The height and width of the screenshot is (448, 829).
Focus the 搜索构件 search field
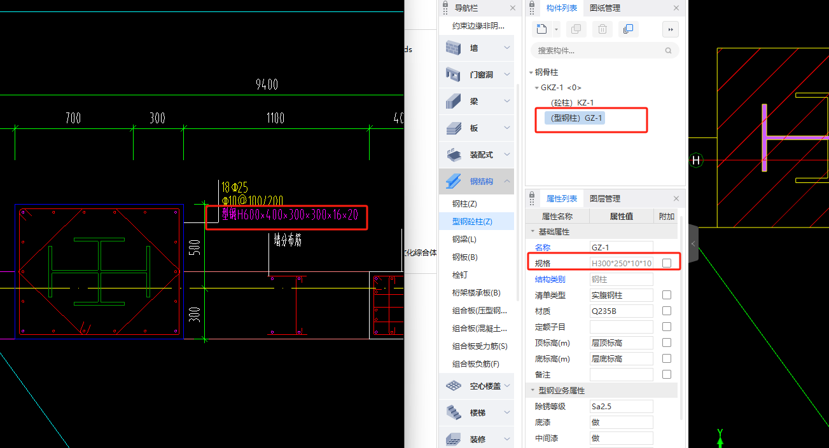tap(604, 50)
